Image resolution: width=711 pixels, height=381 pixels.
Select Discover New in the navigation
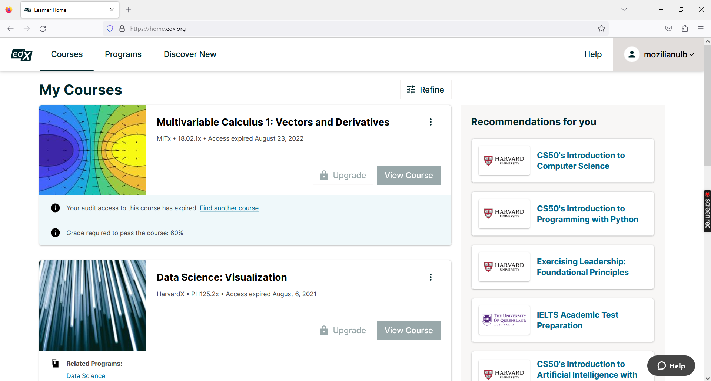190,54
